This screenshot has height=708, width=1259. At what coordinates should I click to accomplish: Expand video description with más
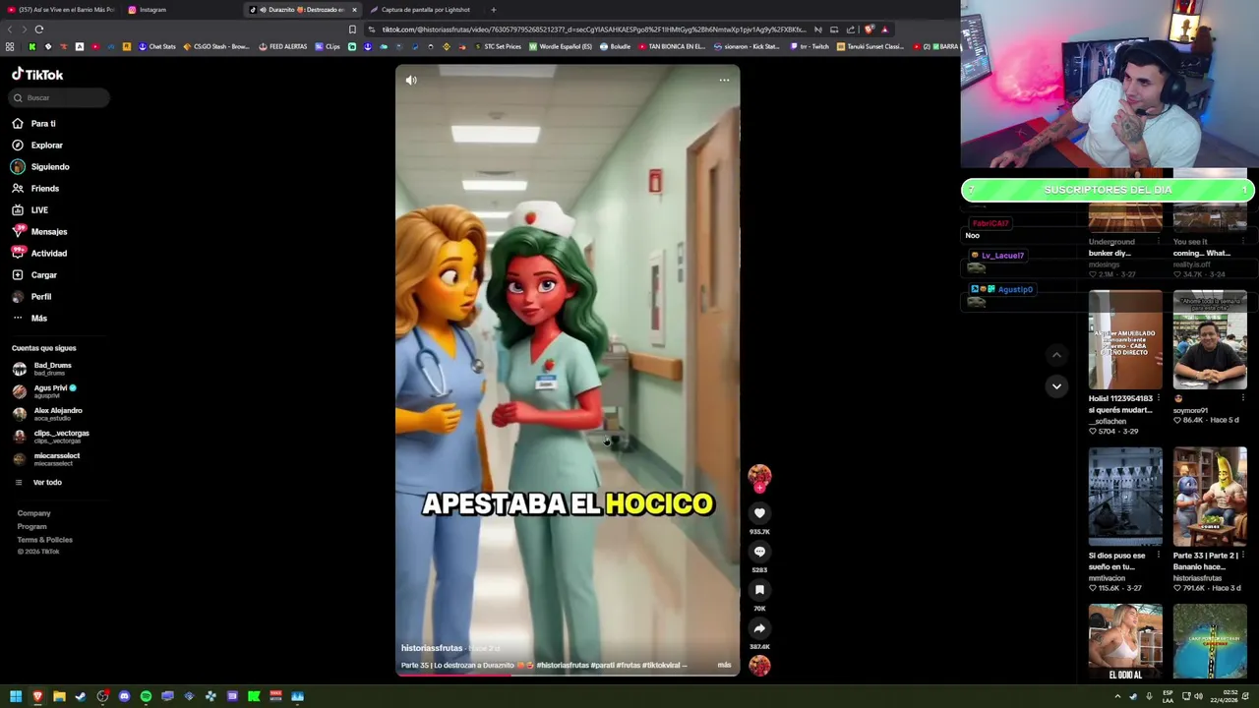point(724,666)
